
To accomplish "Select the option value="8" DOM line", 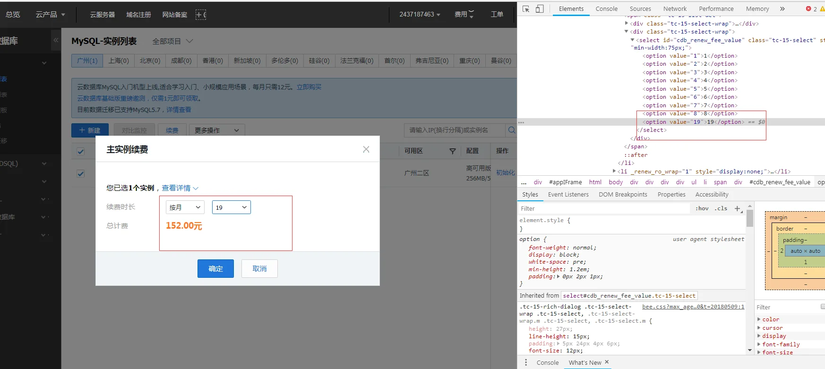I will pos(690,113).
